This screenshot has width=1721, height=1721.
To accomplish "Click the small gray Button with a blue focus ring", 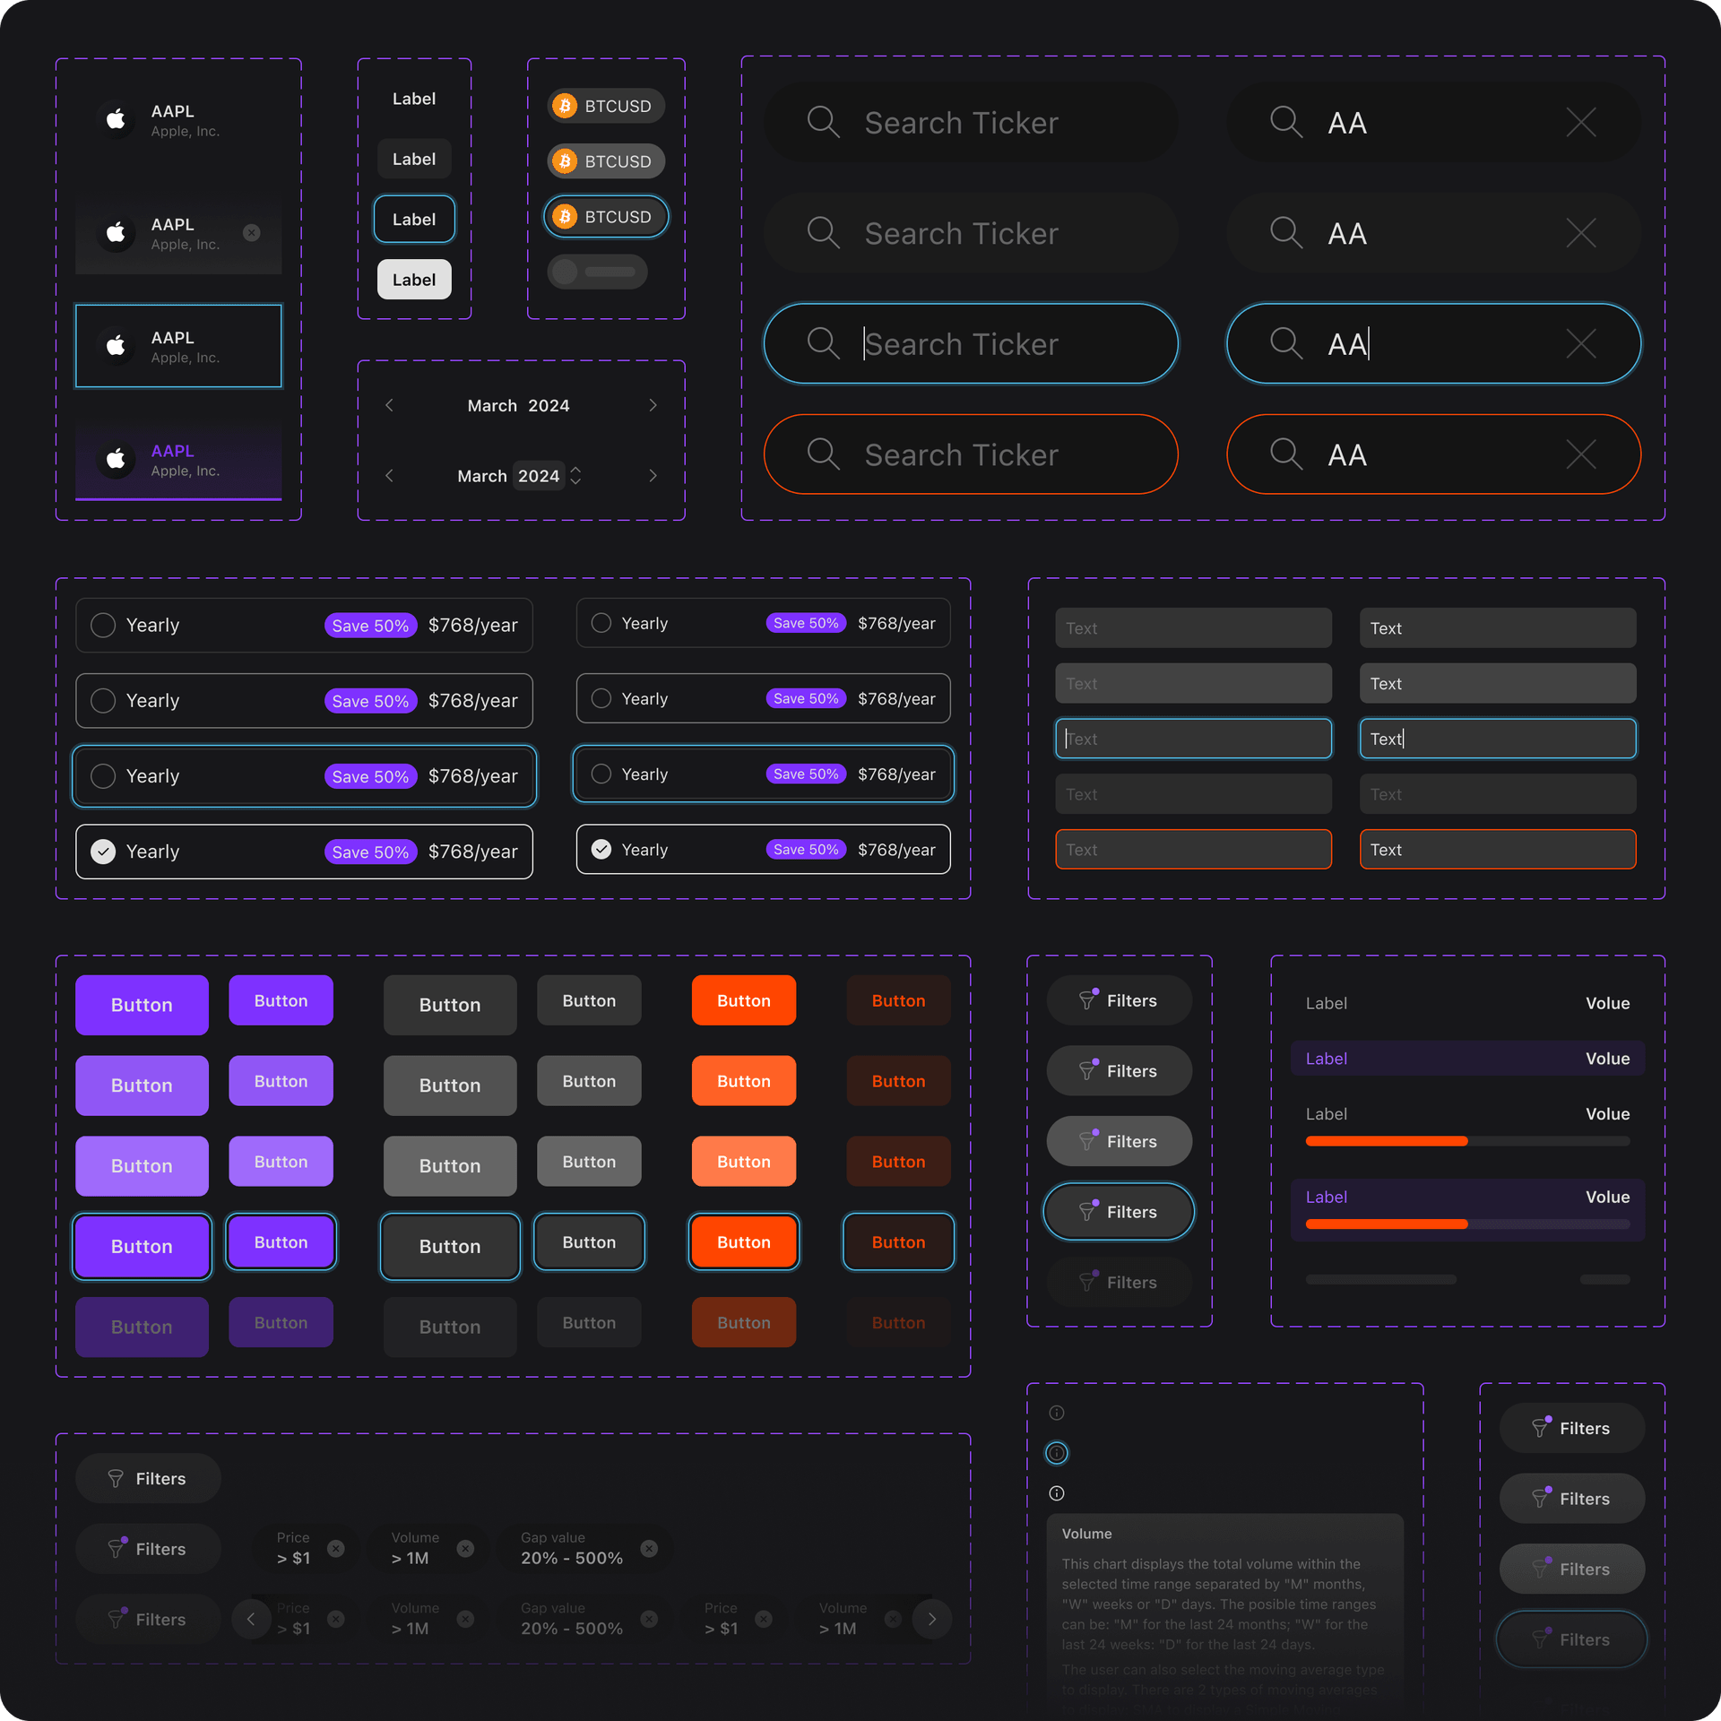I will point(589,1242).
